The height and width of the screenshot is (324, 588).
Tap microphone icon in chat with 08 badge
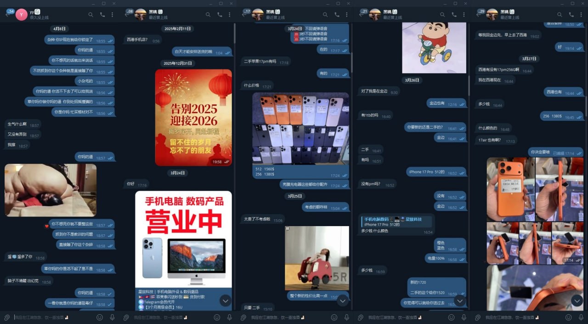point(230,317)
